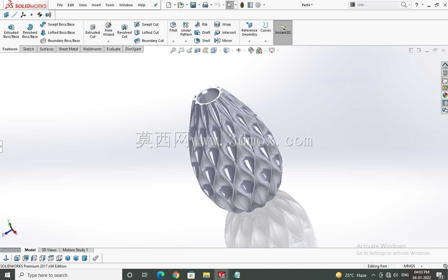Open the Tools menu

click(110, 5)
